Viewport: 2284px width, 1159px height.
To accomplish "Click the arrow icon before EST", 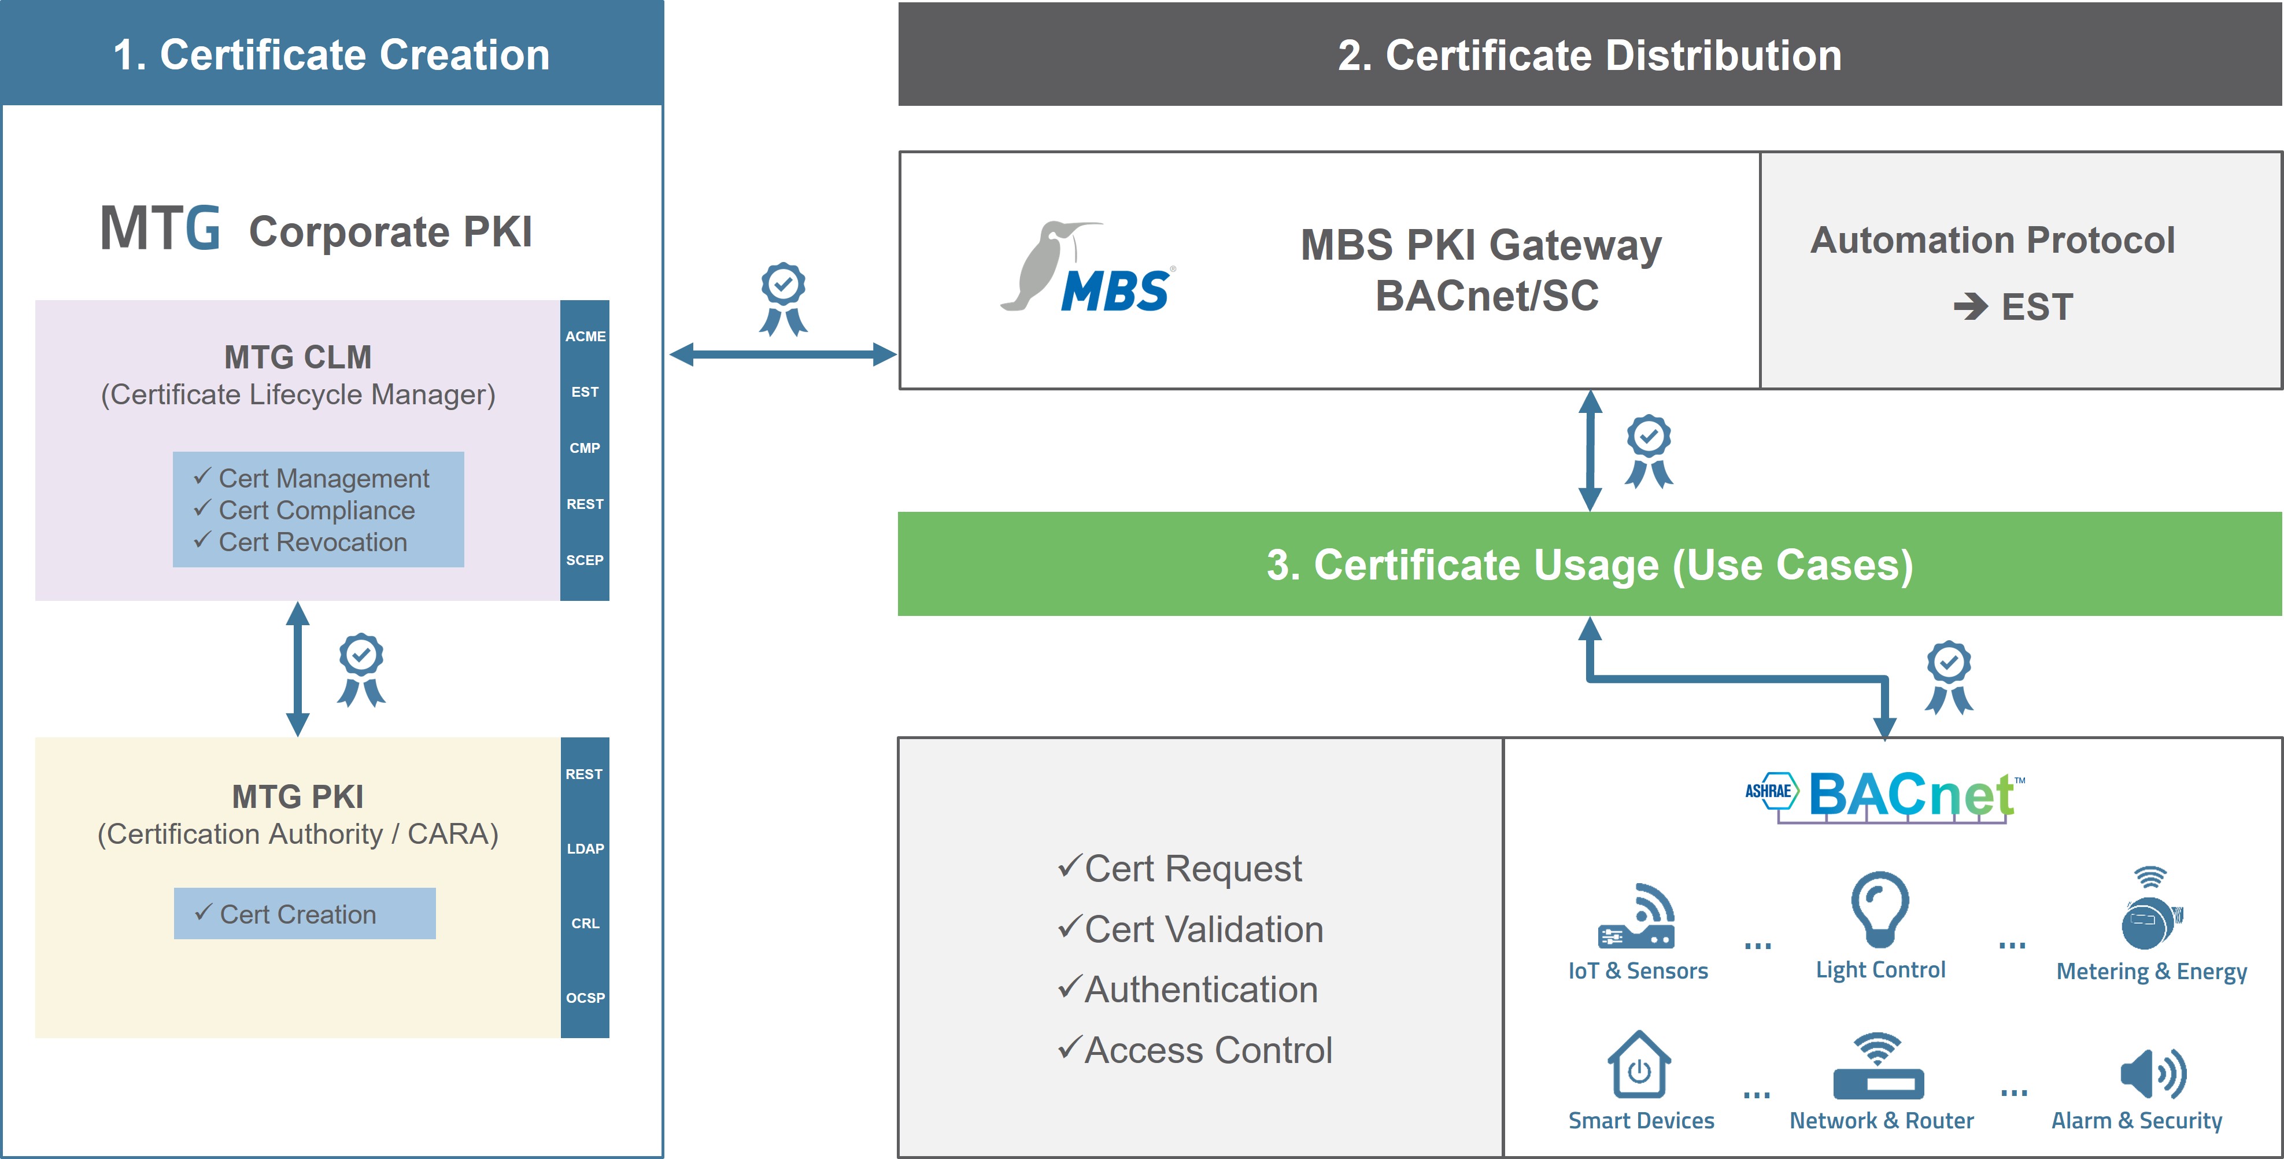I will (1971, 307).
